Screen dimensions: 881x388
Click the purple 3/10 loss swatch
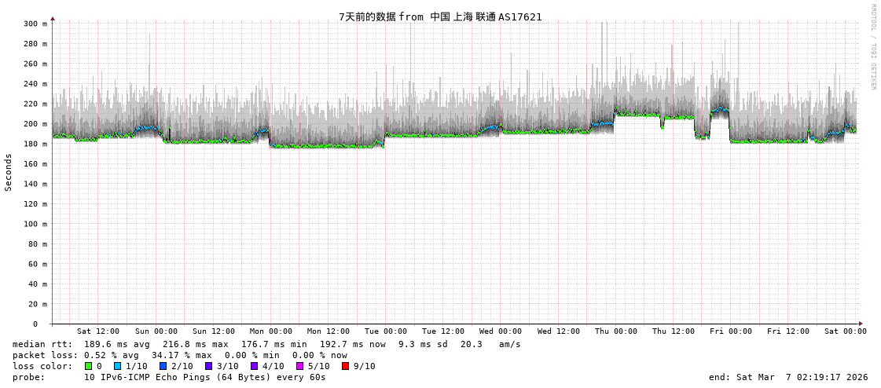[x=208, y=366]
